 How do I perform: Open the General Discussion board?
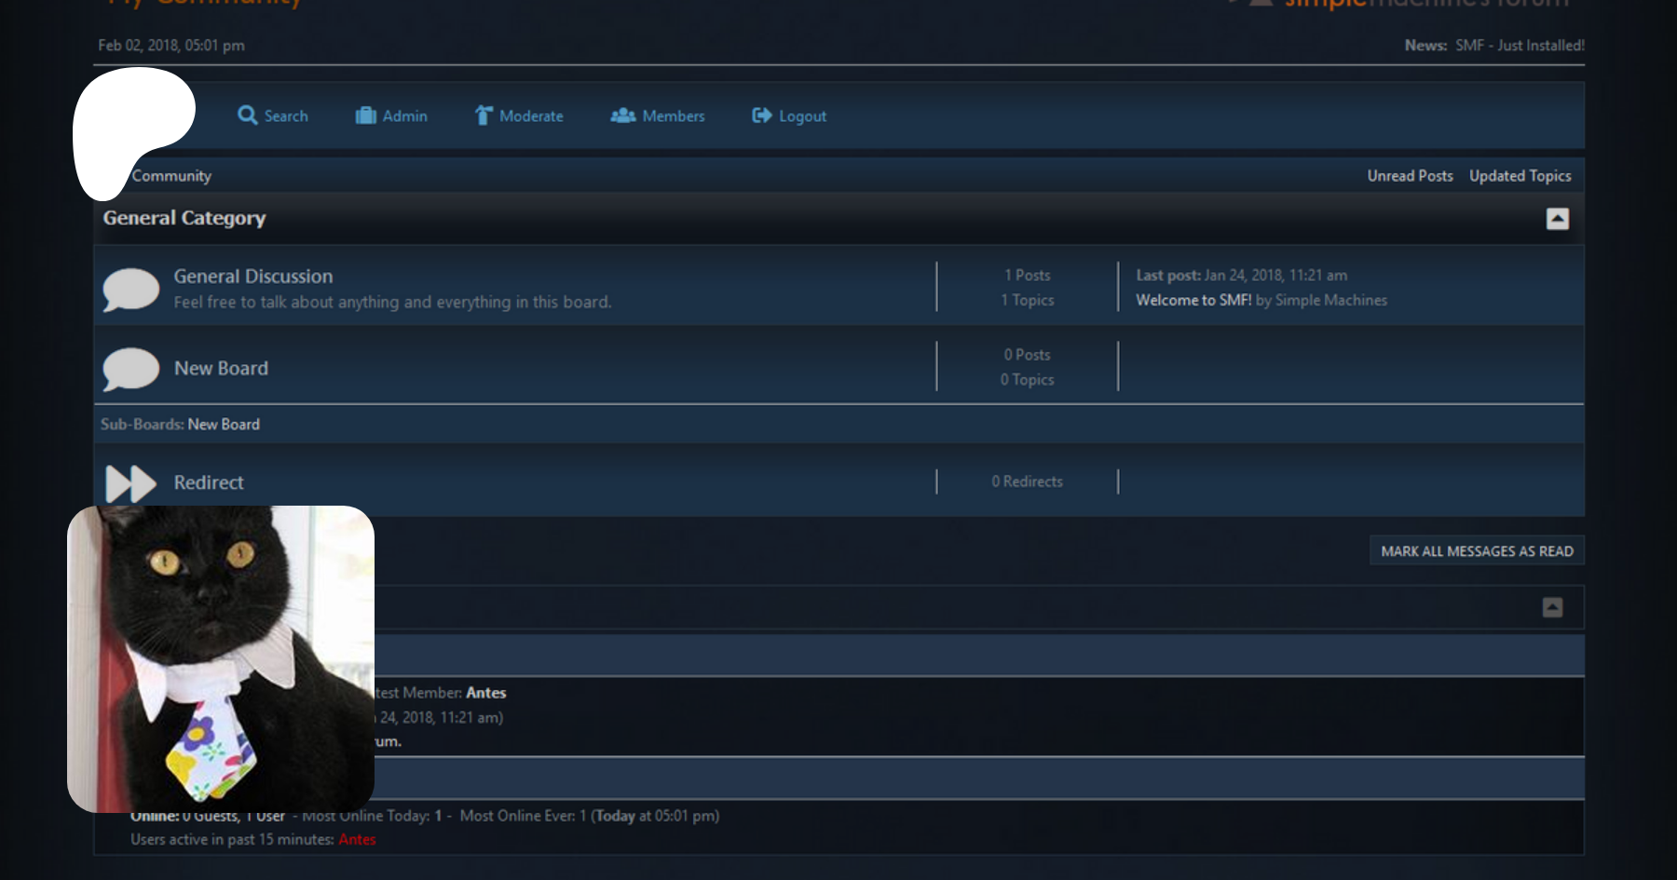coord(252,277)
